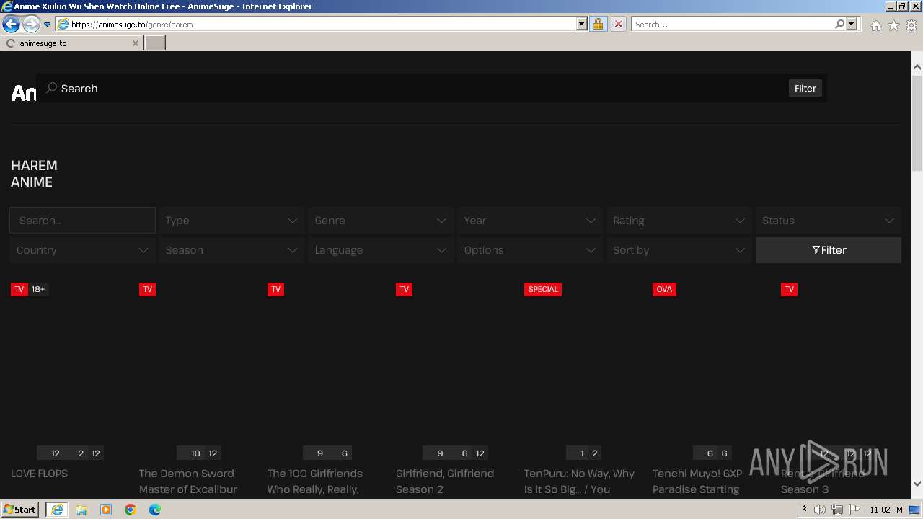Launch Google Chrome from taskbar
This screenshot has height=519, width=923.
(131, 510)
